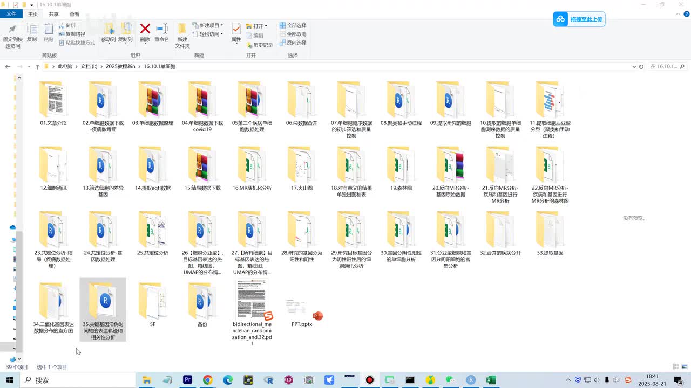This screenshot has height=388, width=691.
Task: Open Excel from the taskbar
Action: (491, 380)
